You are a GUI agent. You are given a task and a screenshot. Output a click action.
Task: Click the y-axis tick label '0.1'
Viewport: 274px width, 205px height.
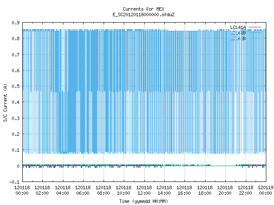(x=15, y=150)
